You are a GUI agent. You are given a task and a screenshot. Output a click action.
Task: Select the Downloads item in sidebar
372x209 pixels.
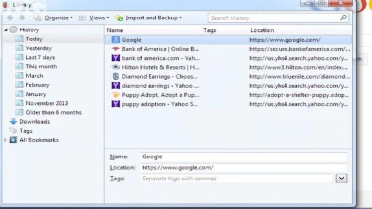34,121
